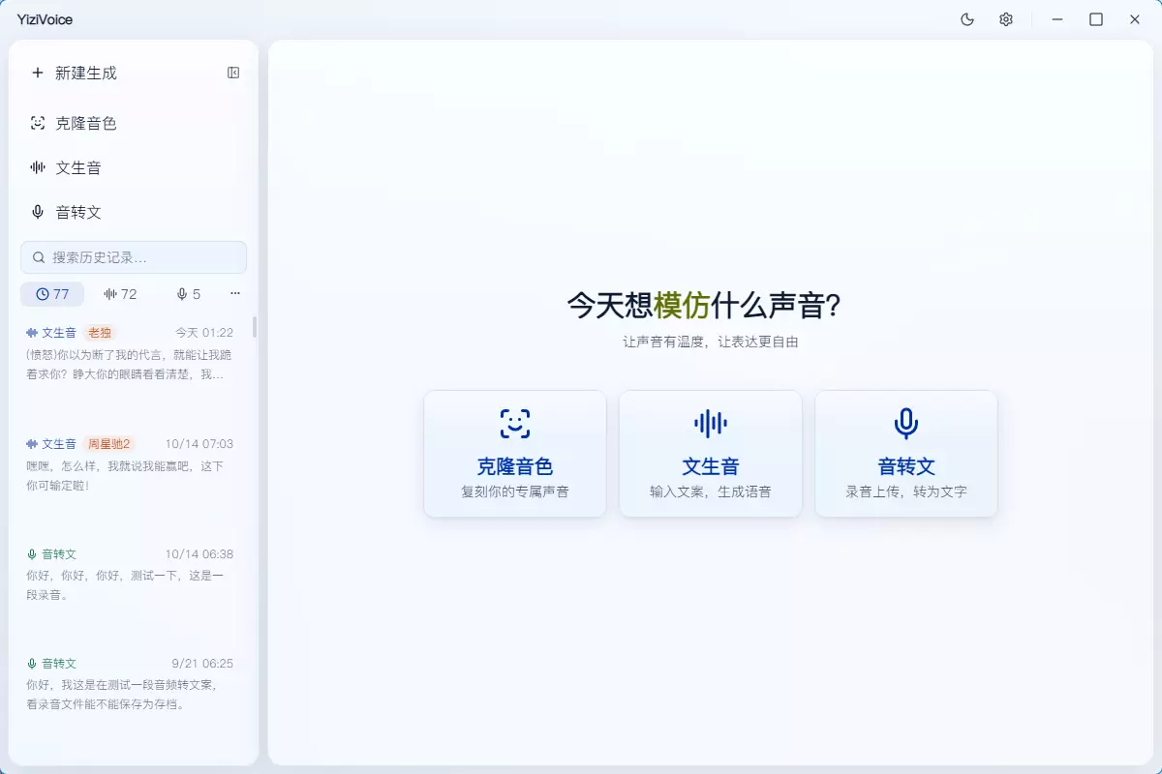Close the YiziVoice window
Image resolution: width=1162 pixels, height=774 pixels.
[1135, 19]
